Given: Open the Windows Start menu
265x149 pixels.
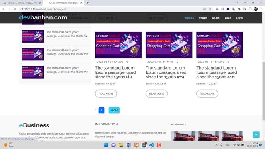Looking at the screenshot, I should click(x=106, y=145).
